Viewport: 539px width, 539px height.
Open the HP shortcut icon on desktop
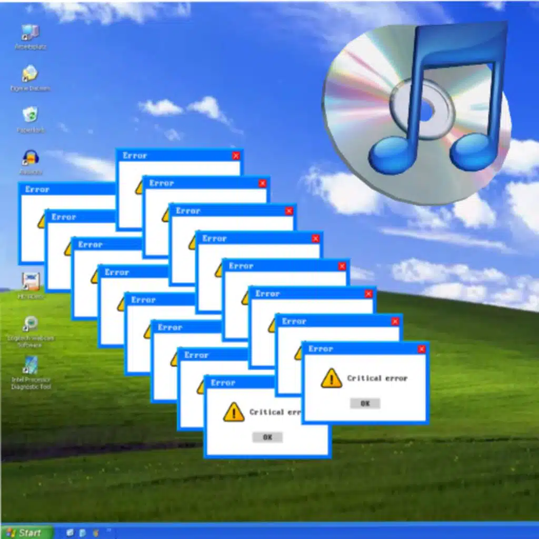pyautogui.click(x=31, y=282)
